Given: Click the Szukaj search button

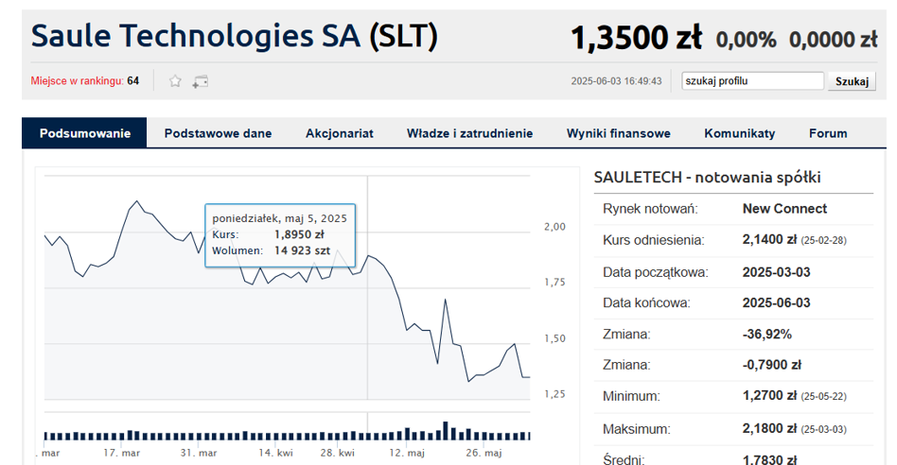Looking at the screenshot, I should pyautogui.click(x=852, y=81).
